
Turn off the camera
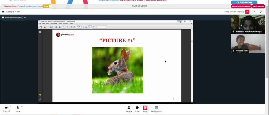6,109
